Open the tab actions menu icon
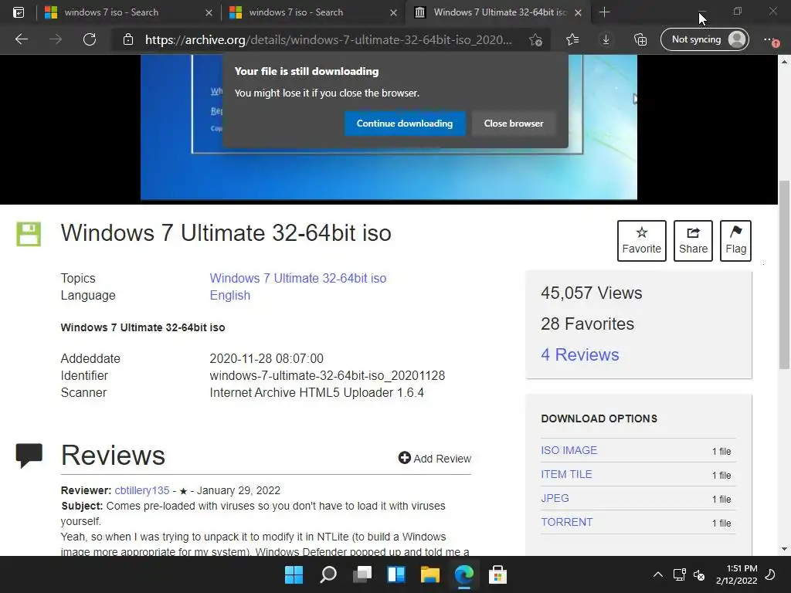Screen dimensions: 791x593 (x=19, y=12)
